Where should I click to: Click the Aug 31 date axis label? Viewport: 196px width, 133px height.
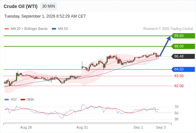click(x=82, y=127)
